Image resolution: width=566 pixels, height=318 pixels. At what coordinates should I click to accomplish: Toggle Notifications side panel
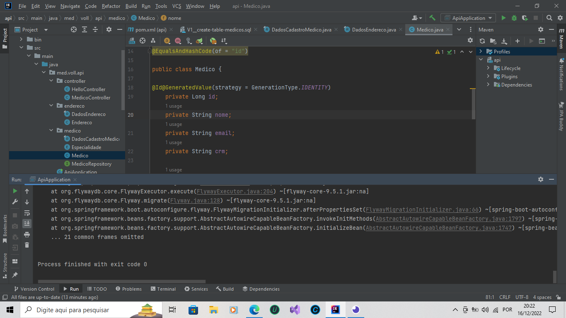(561, 75)
